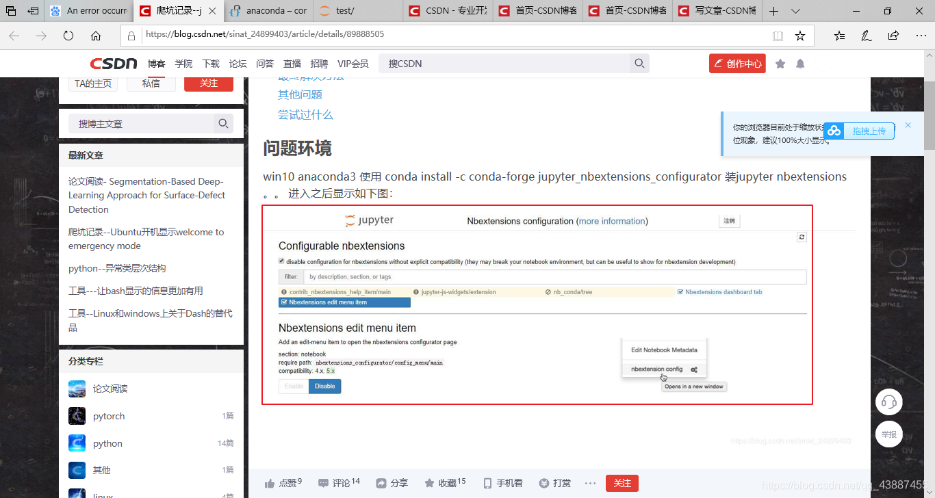Open the add notes pen icon

click(866, 36)
